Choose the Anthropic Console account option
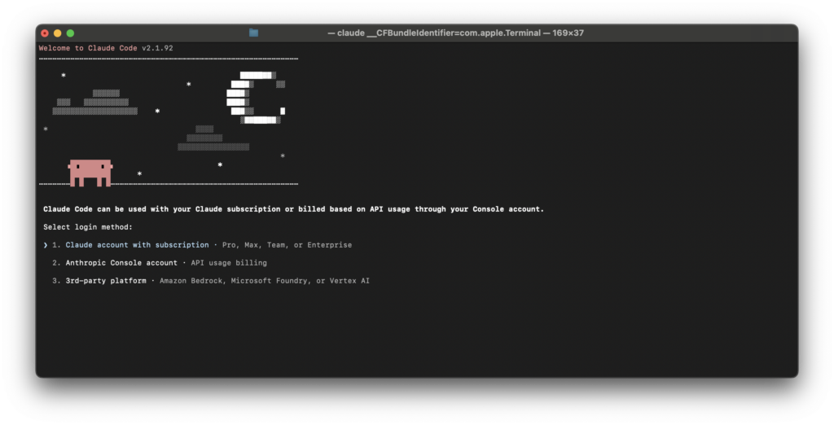Screen dimensions: 834x425 pyautogui.click(x=121, y=263)
